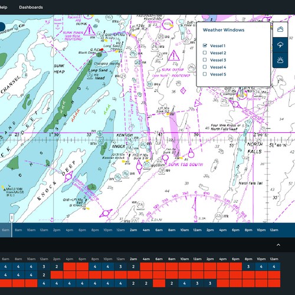Click the 3 under 8pm in first table row
295x295 pixels.
248,267
